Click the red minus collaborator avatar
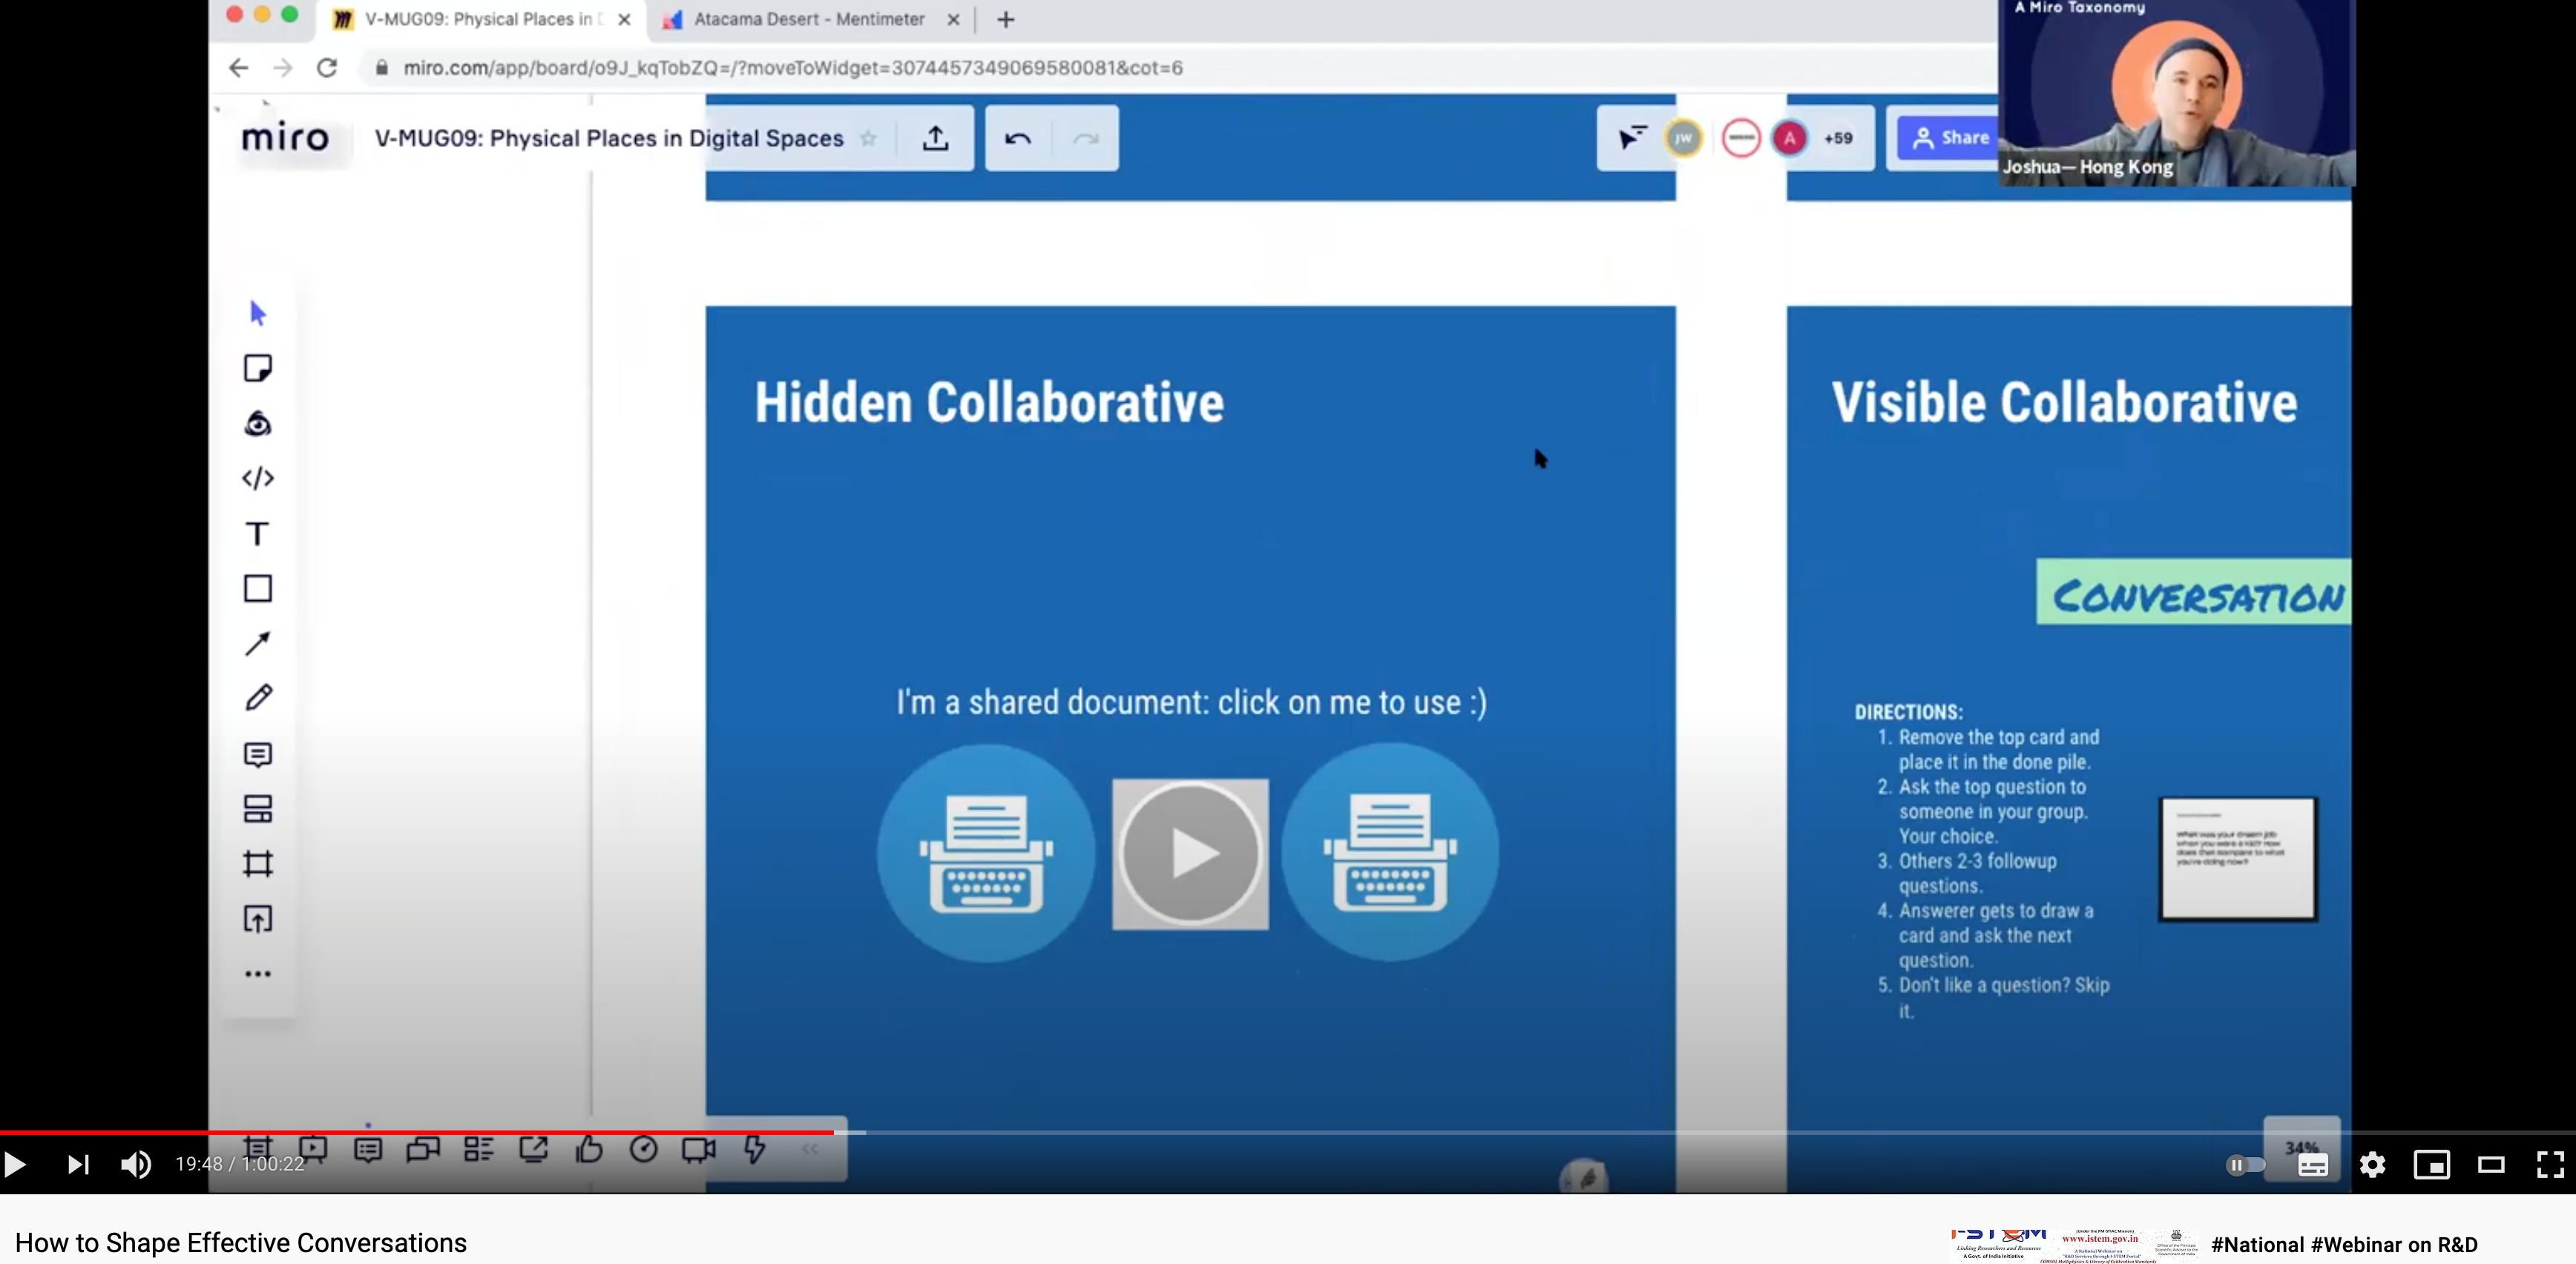This screenshot has width=2576, height=1264. click(x=1741, y=138)
